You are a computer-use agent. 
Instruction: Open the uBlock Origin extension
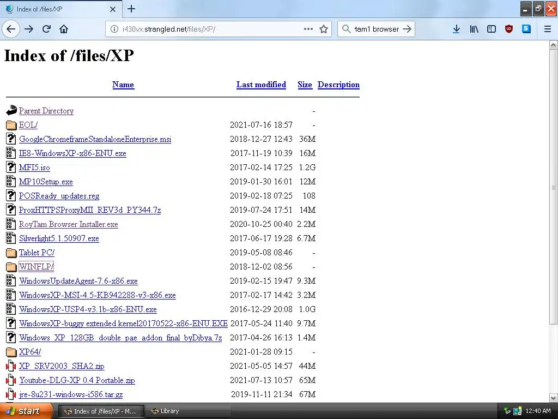coord(509,29)
